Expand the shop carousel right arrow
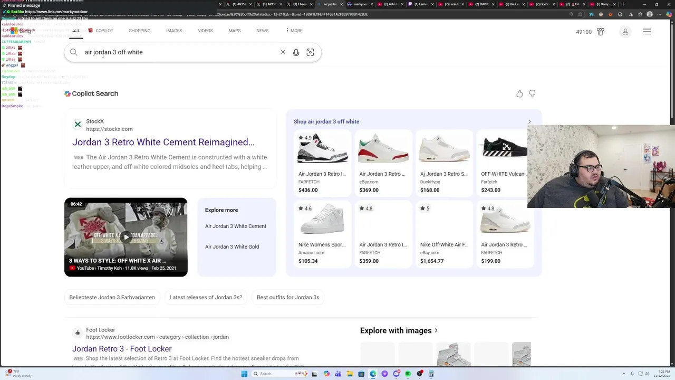Screen dimensions: 675x380 click(x=529, y=121)
